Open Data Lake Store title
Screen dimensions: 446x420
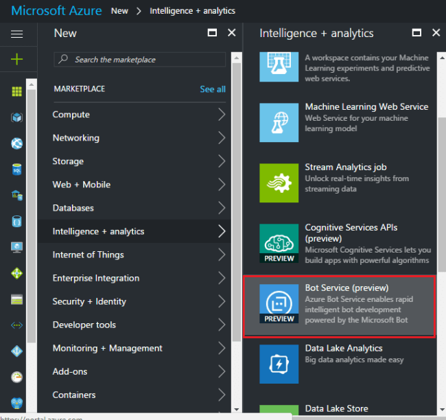pos(336,408)
